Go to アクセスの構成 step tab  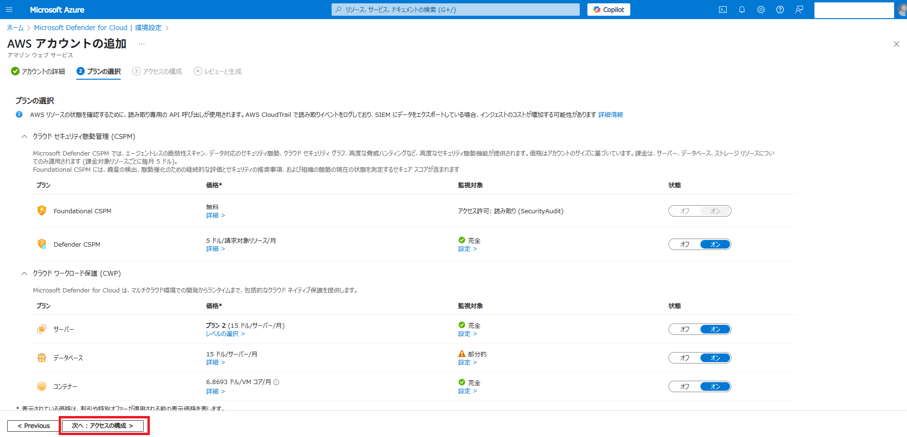[x=157, y=71]
